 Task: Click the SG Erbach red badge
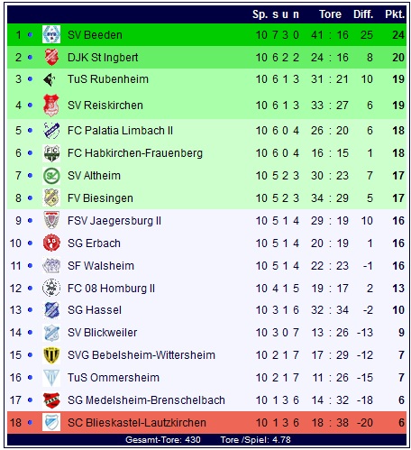[51, 243]
